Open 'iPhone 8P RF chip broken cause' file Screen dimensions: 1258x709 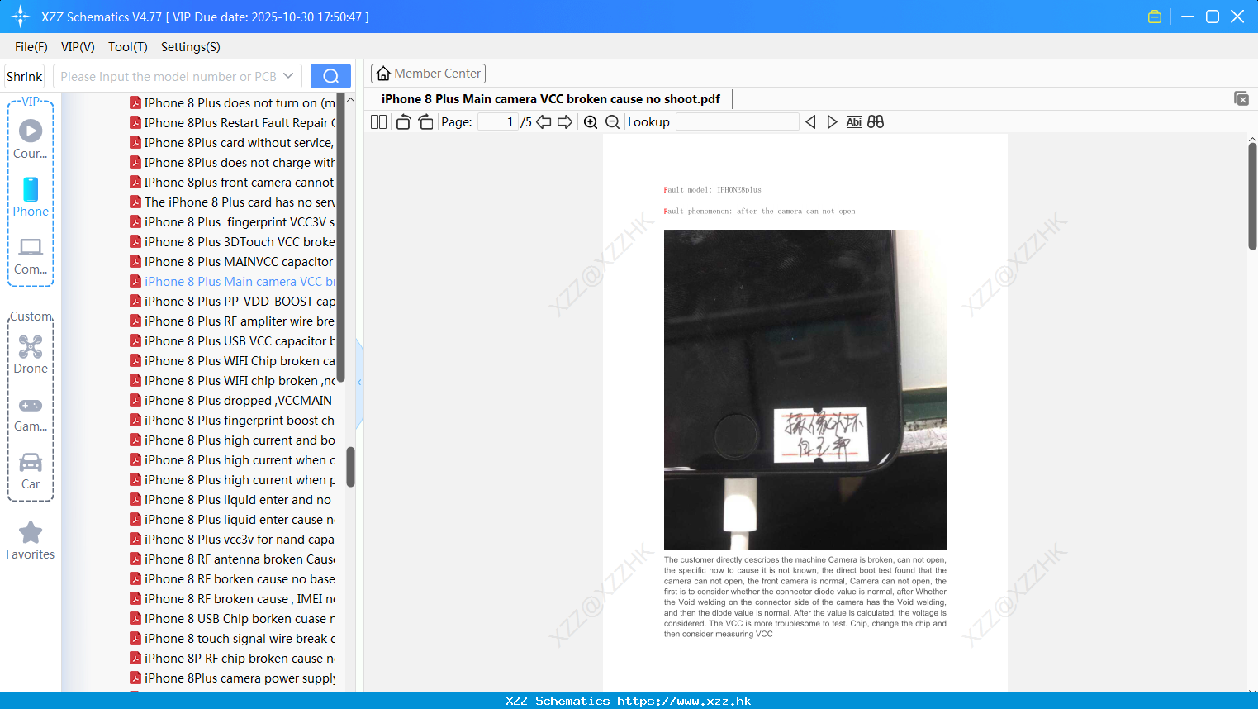click(x=233, y=659)
